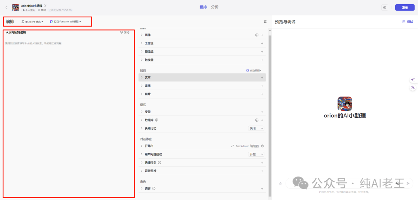This screenshot has width=418, height=200.
Task: Add an image flow with 图像流 plus icon
Action: pyautogui.click(x=262, y=52)
